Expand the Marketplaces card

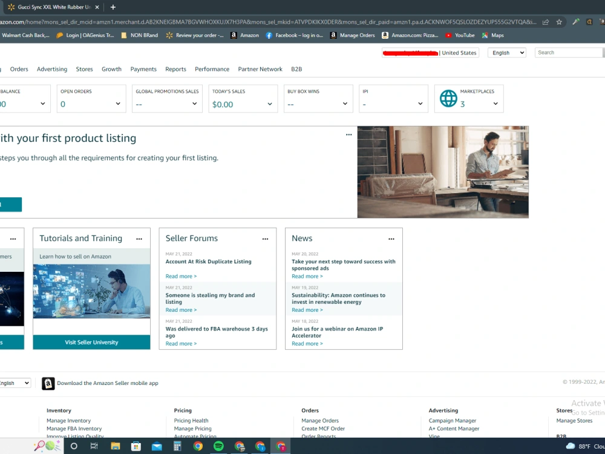click(495, 104)
